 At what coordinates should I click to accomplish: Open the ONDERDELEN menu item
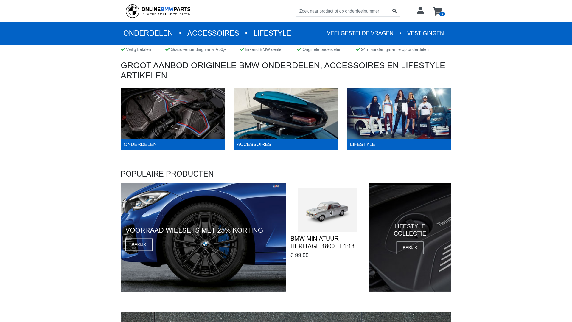click(148, 33)
